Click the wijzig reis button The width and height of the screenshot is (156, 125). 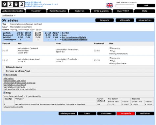(x=125, y=20)
